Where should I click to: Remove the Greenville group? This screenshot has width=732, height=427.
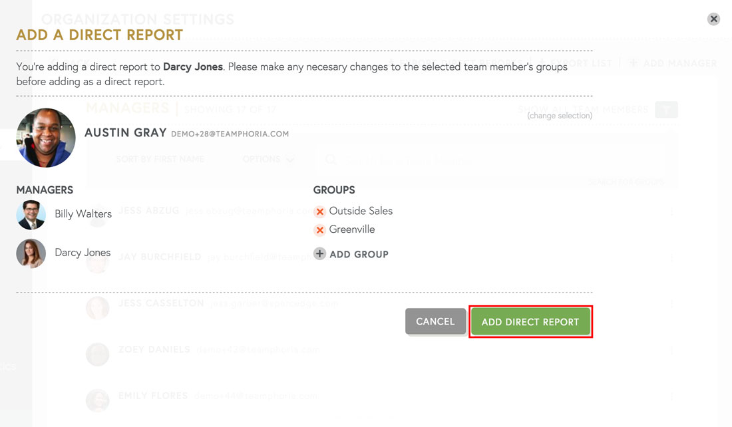coord(320,230)
